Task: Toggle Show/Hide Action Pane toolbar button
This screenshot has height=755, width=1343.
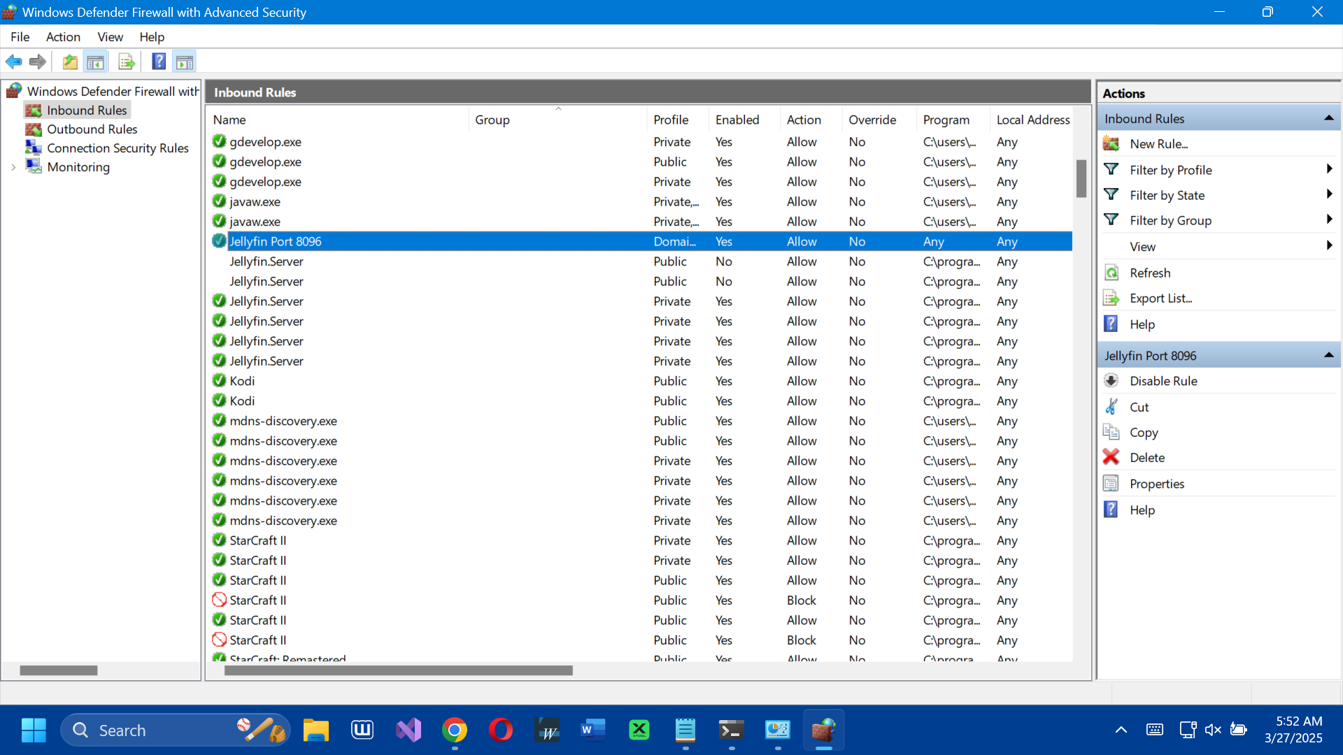Action: 185,62
